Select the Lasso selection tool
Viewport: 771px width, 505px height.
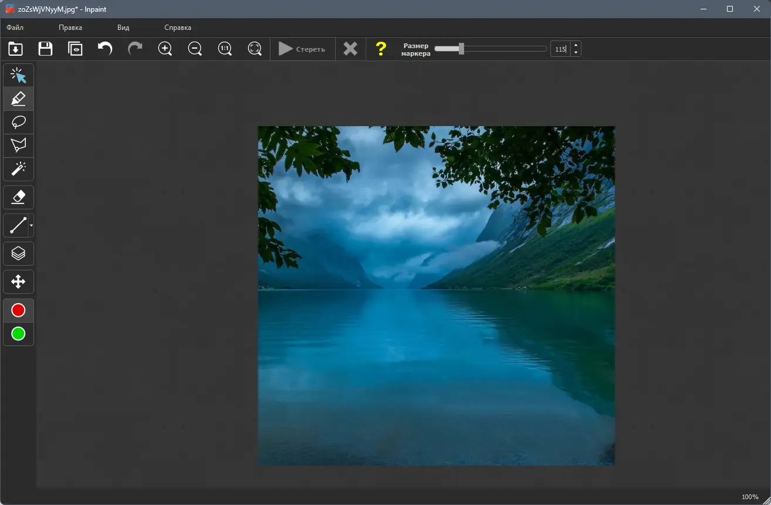point(18,122)
